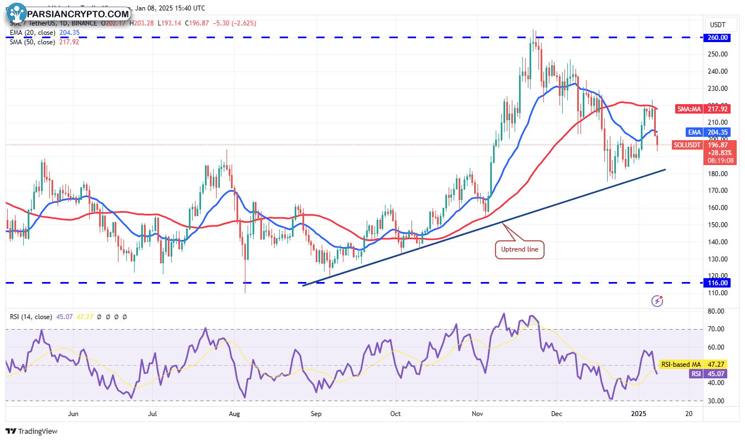Viewport: 745px width, 441px height.
Task: Select the RSI (14, close) legend title
Action: click(31, 317)
